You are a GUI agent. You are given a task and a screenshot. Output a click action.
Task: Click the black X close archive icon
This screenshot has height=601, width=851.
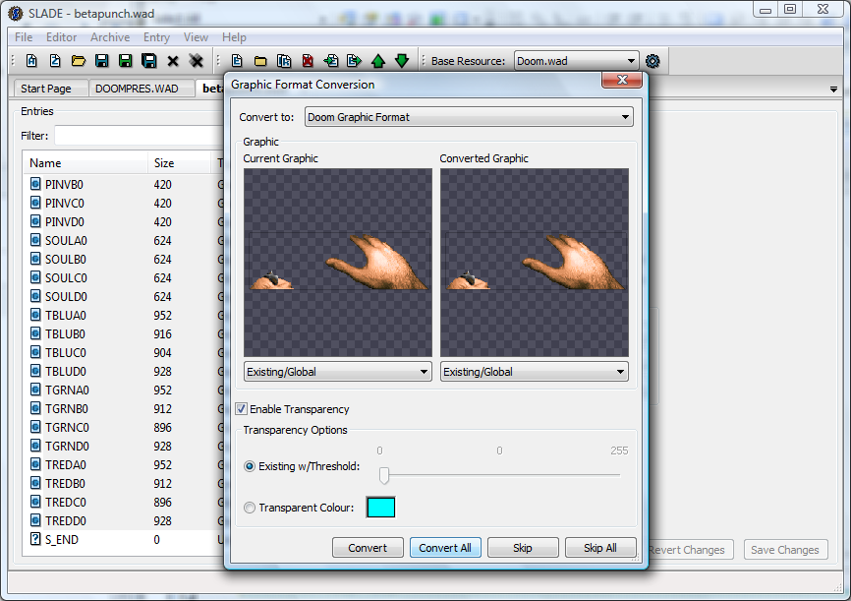pos(173,61)
